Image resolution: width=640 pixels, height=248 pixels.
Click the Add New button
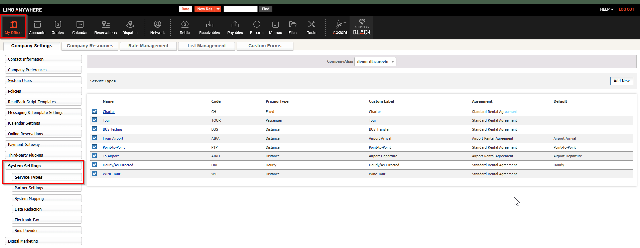(621, 81)
